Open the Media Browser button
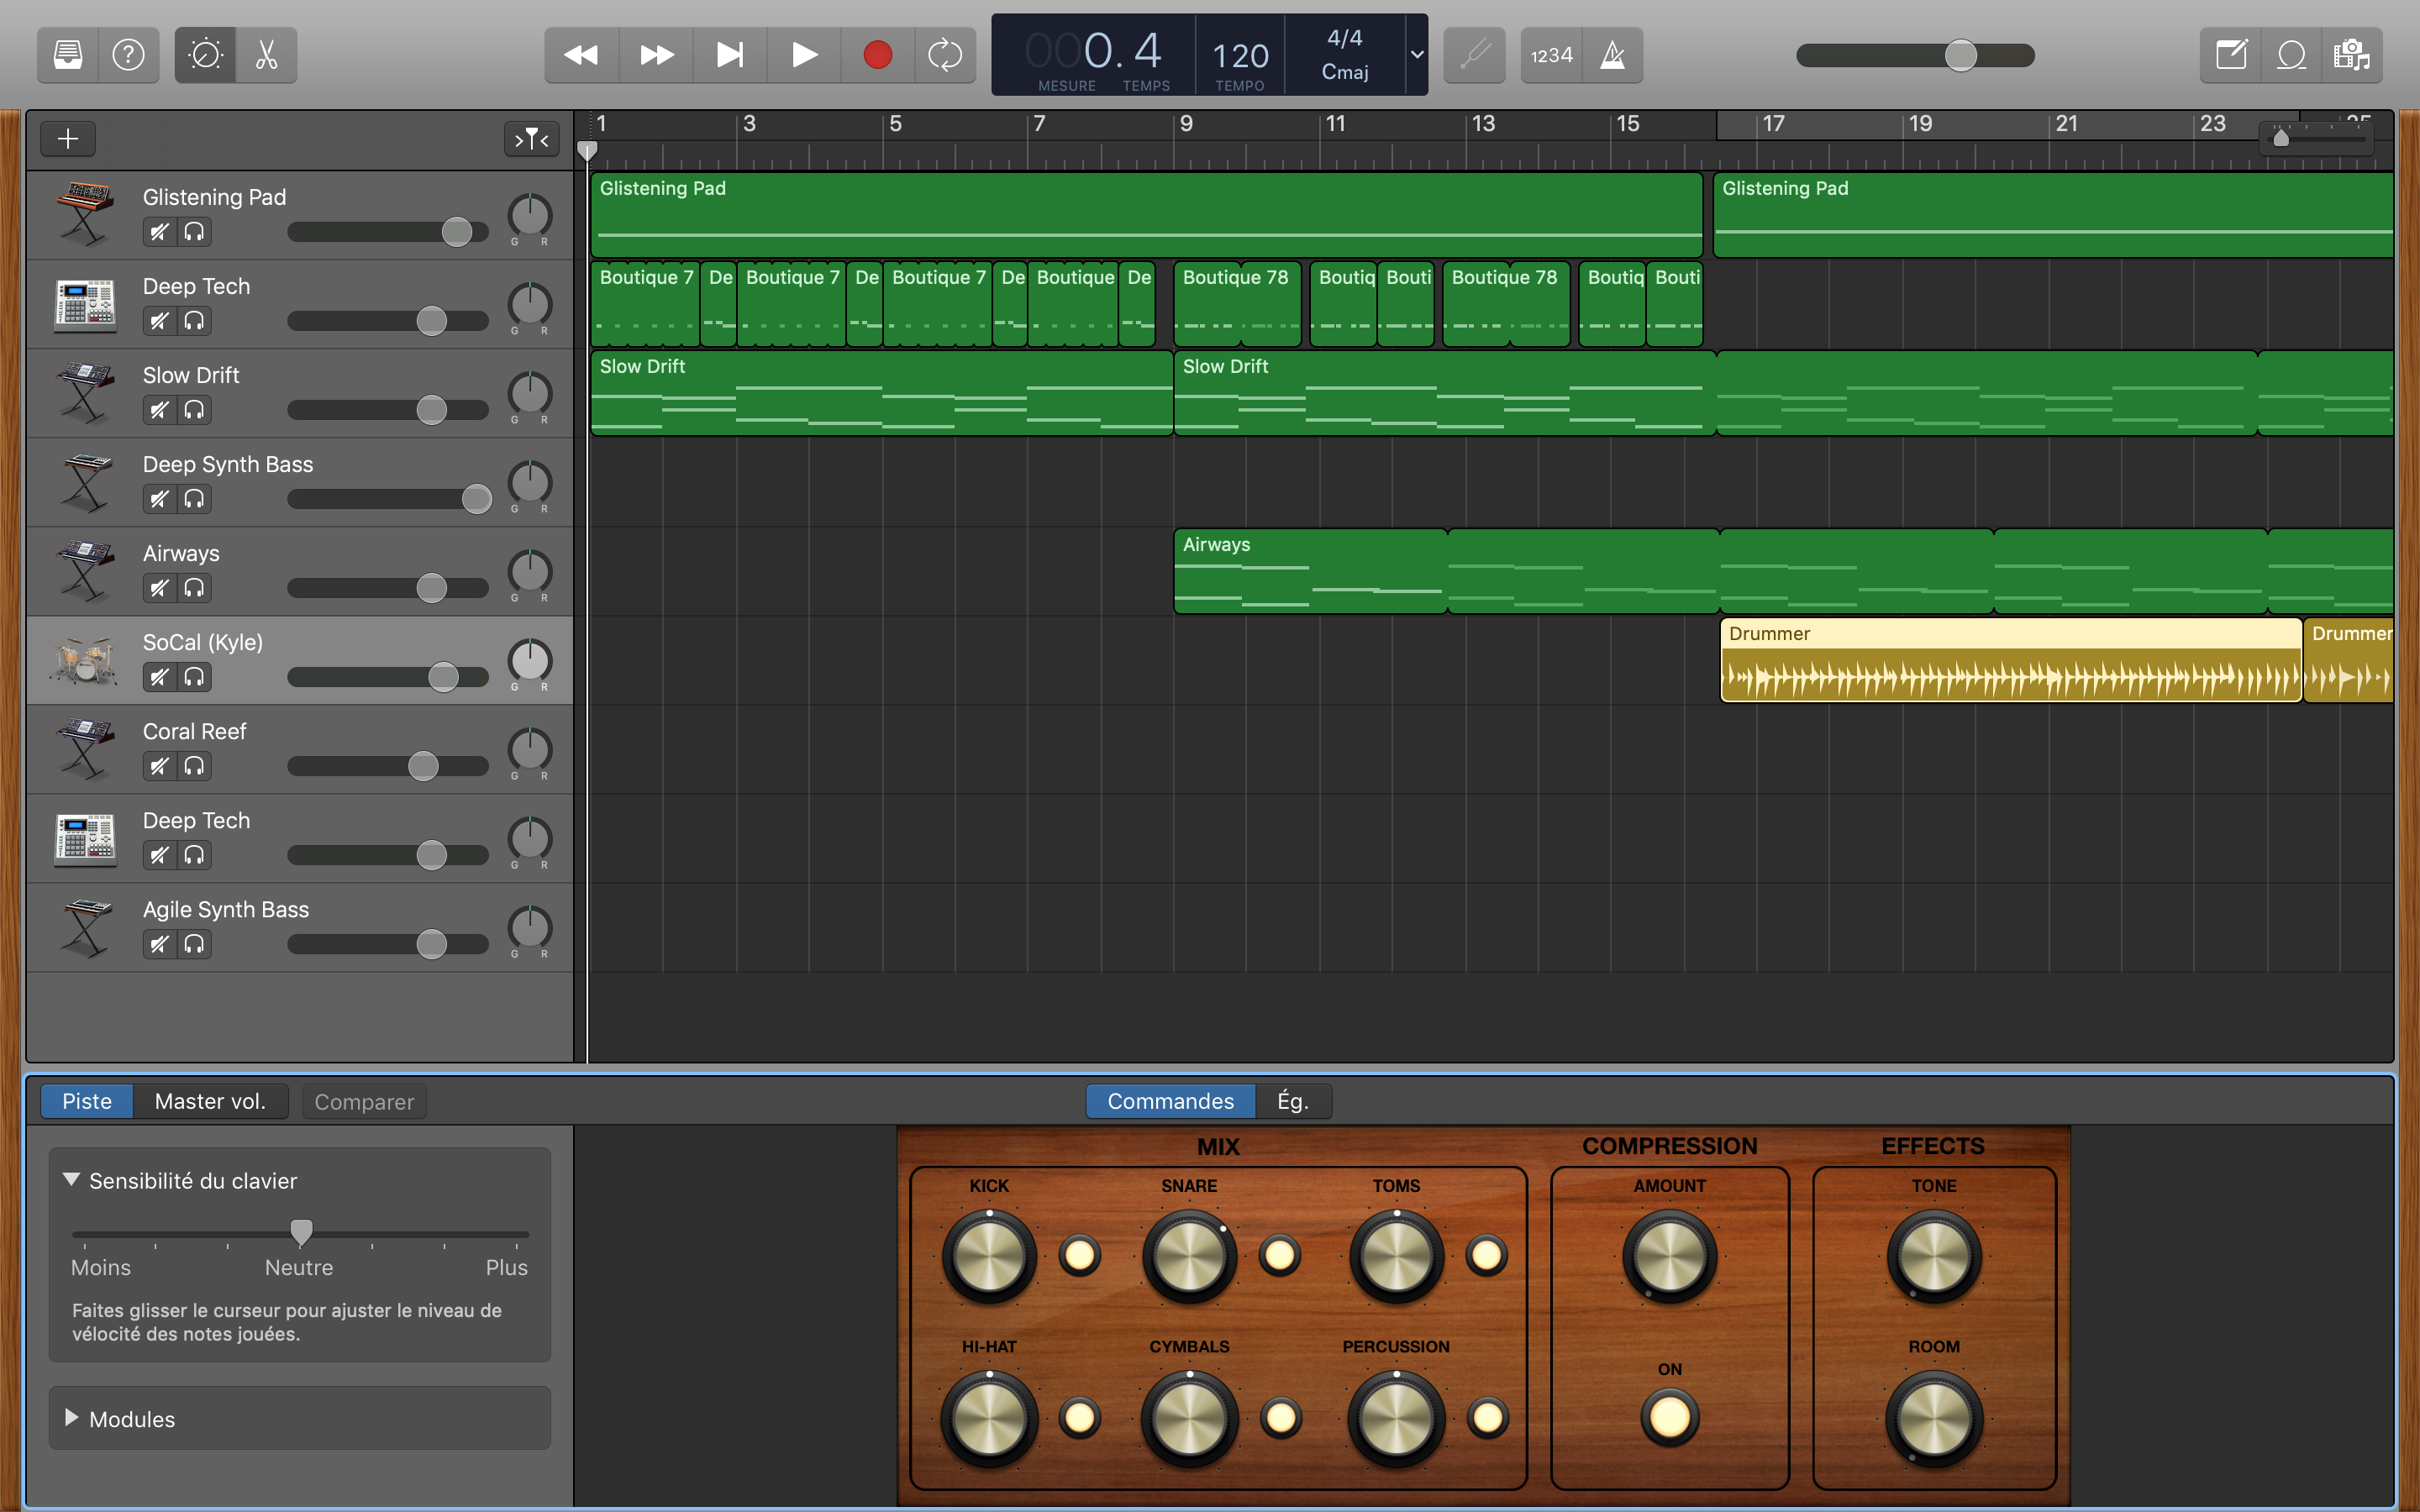Viewport: 2420px width, 1512px height. point(2352,55)
